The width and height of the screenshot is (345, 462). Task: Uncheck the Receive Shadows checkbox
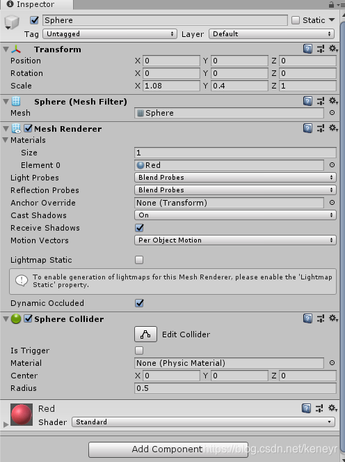click(139, 228)
